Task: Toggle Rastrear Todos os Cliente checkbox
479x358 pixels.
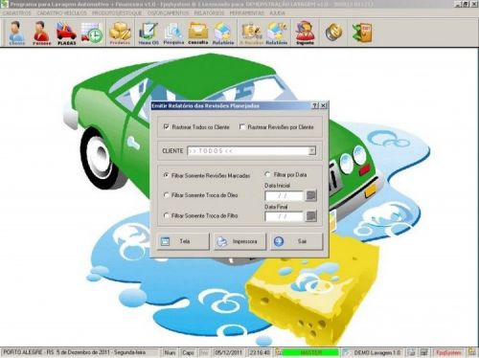Action: tap(166, 126)
